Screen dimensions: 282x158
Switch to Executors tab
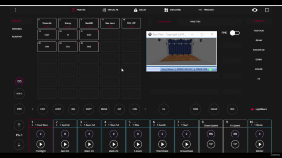173,10
